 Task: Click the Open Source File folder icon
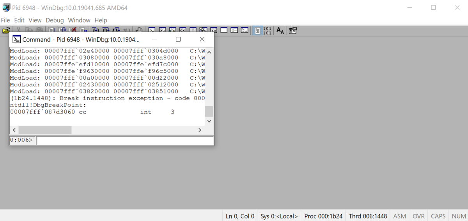(x=6, y=30)
